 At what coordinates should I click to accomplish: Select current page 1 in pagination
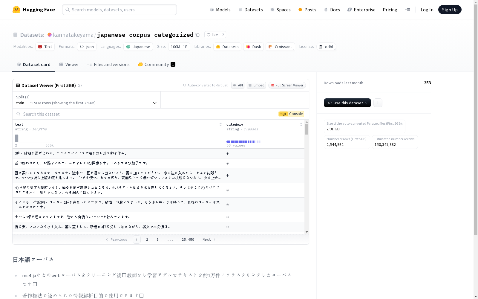coord(137,239)
